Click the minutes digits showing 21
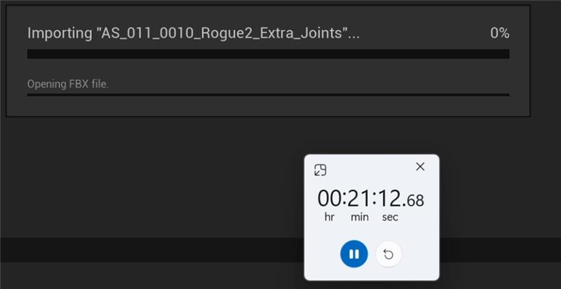Viewport: 561px width, 289px height. 358,199
